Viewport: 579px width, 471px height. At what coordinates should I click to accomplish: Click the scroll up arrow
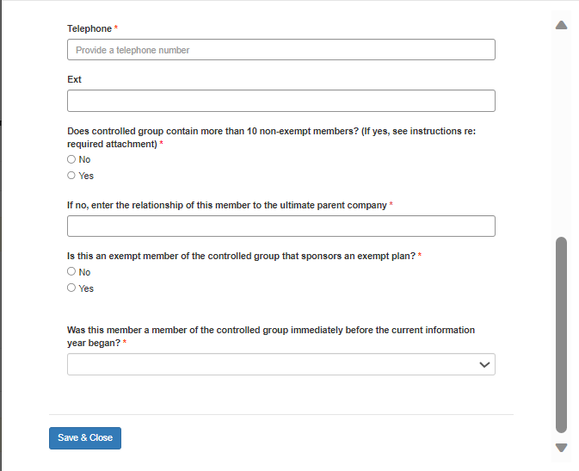tap(562, 25)
